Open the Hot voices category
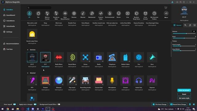The image size is (197, 111). [x=38, y=13]
